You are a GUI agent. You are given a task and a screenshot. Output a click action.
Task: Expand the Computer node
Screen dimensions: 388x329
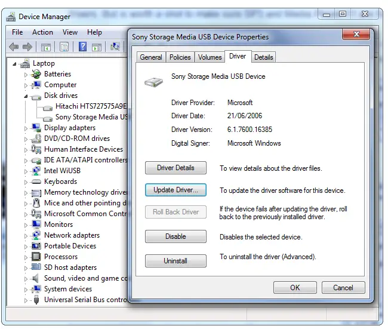[x=26, y=85]
